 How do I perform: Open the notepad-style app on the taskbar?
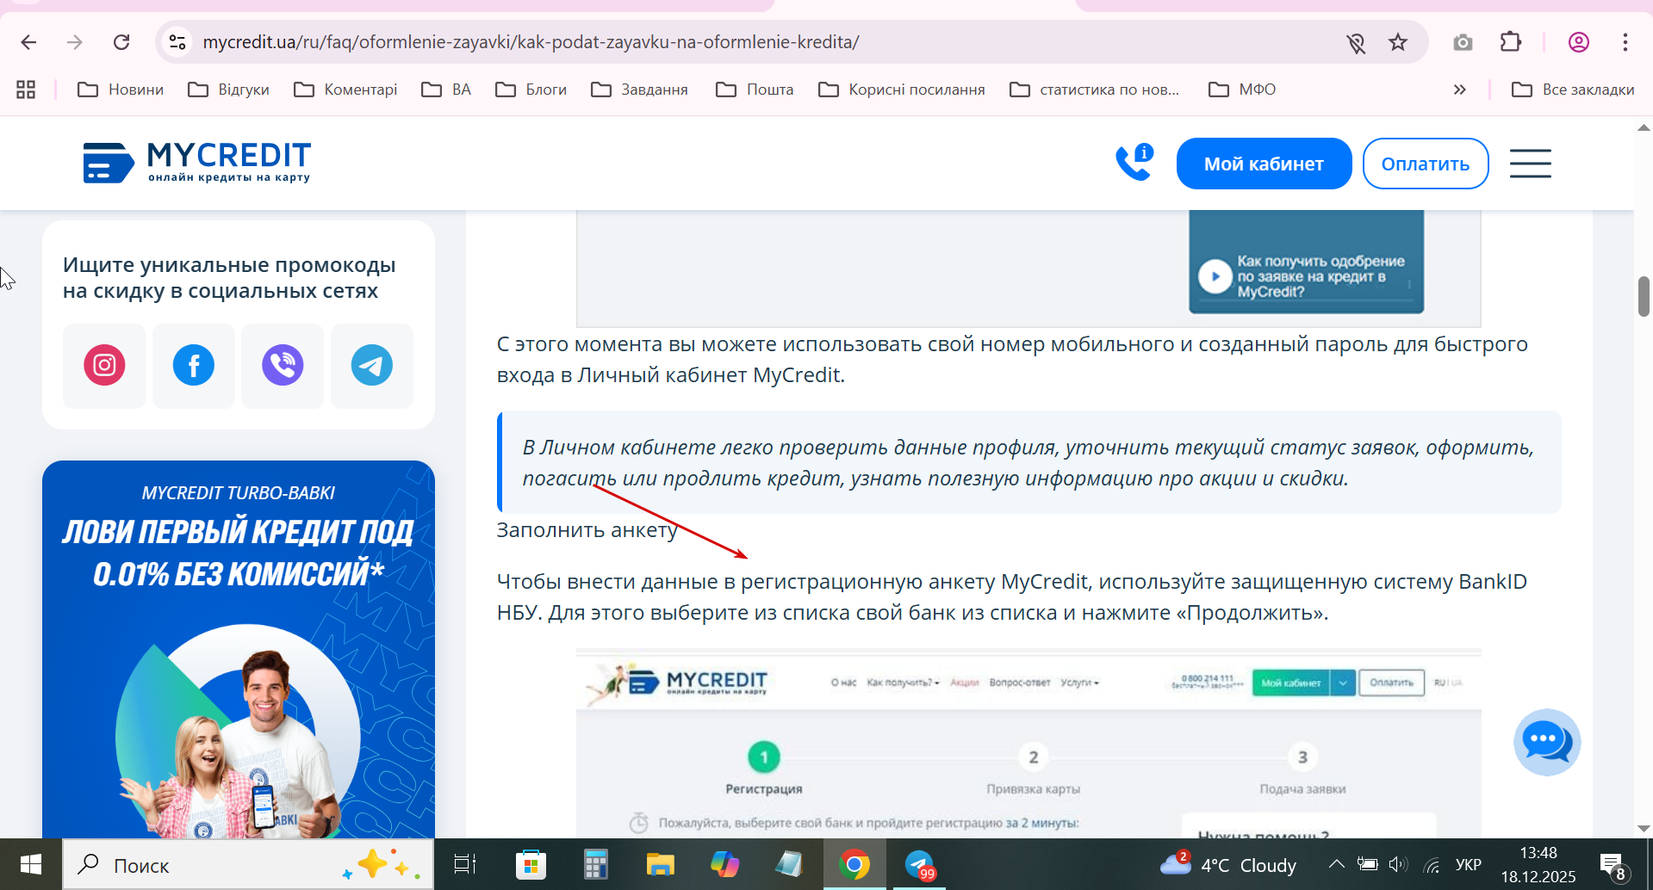789,864
